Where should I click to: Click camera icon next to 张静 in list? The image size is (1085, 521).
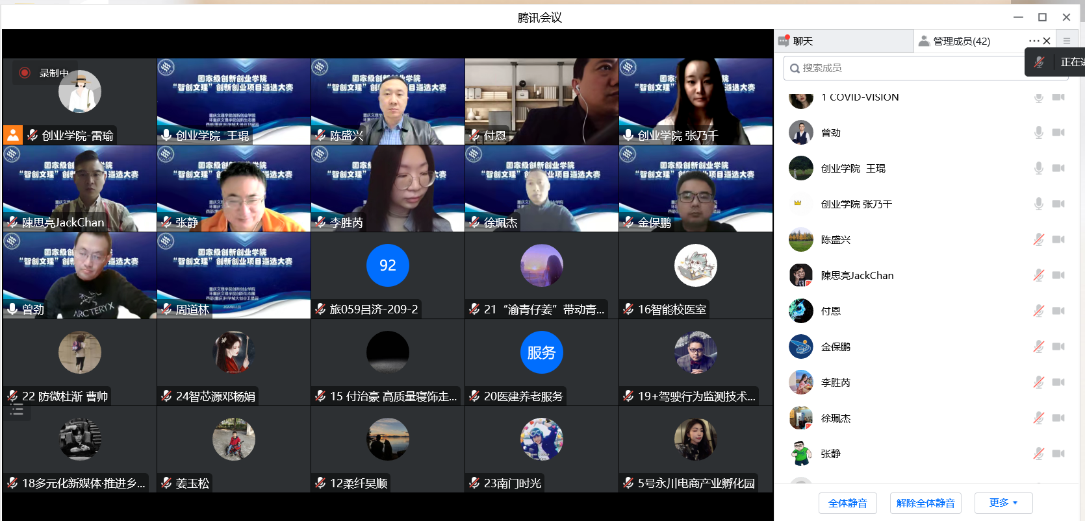pyautogui.click(x=1058, y=454)
